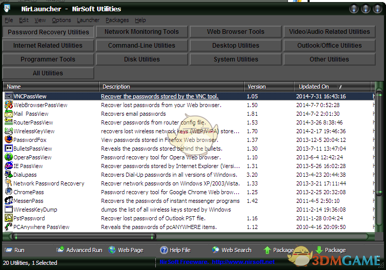Click the NirLauncher title bar app icon
Image resolution: width=386 pixels, height=270 pixels.
click(x=7, y=8)
